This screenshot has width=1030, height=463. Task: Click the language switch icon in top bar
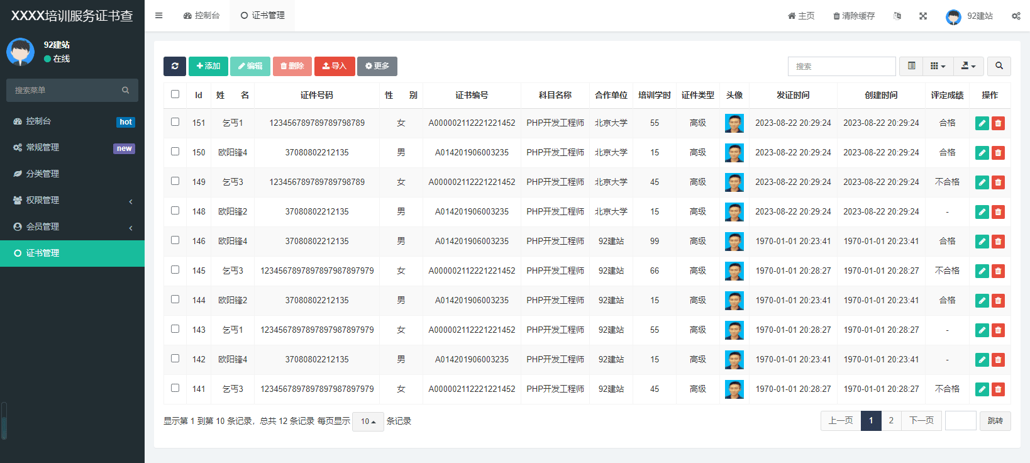(x=897, y=16)
